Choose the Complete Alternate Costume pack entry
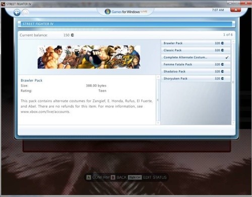 point(196,57)
